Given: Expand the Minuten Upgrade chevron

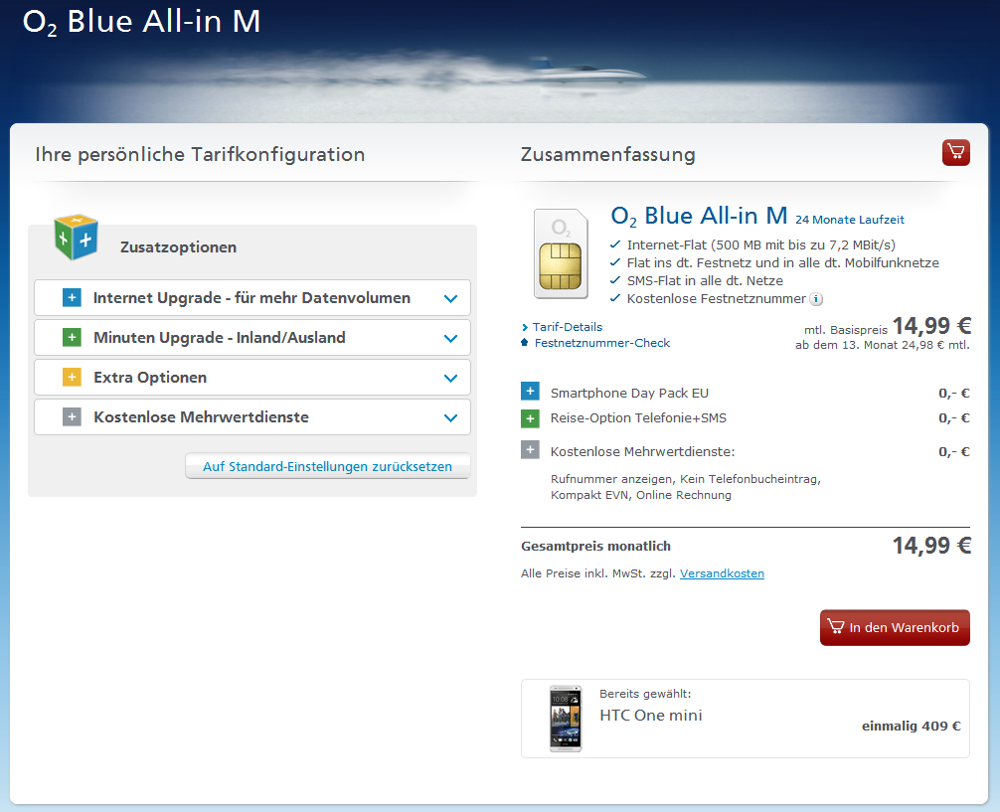Looking at the screenshot, I should point(451,338).
